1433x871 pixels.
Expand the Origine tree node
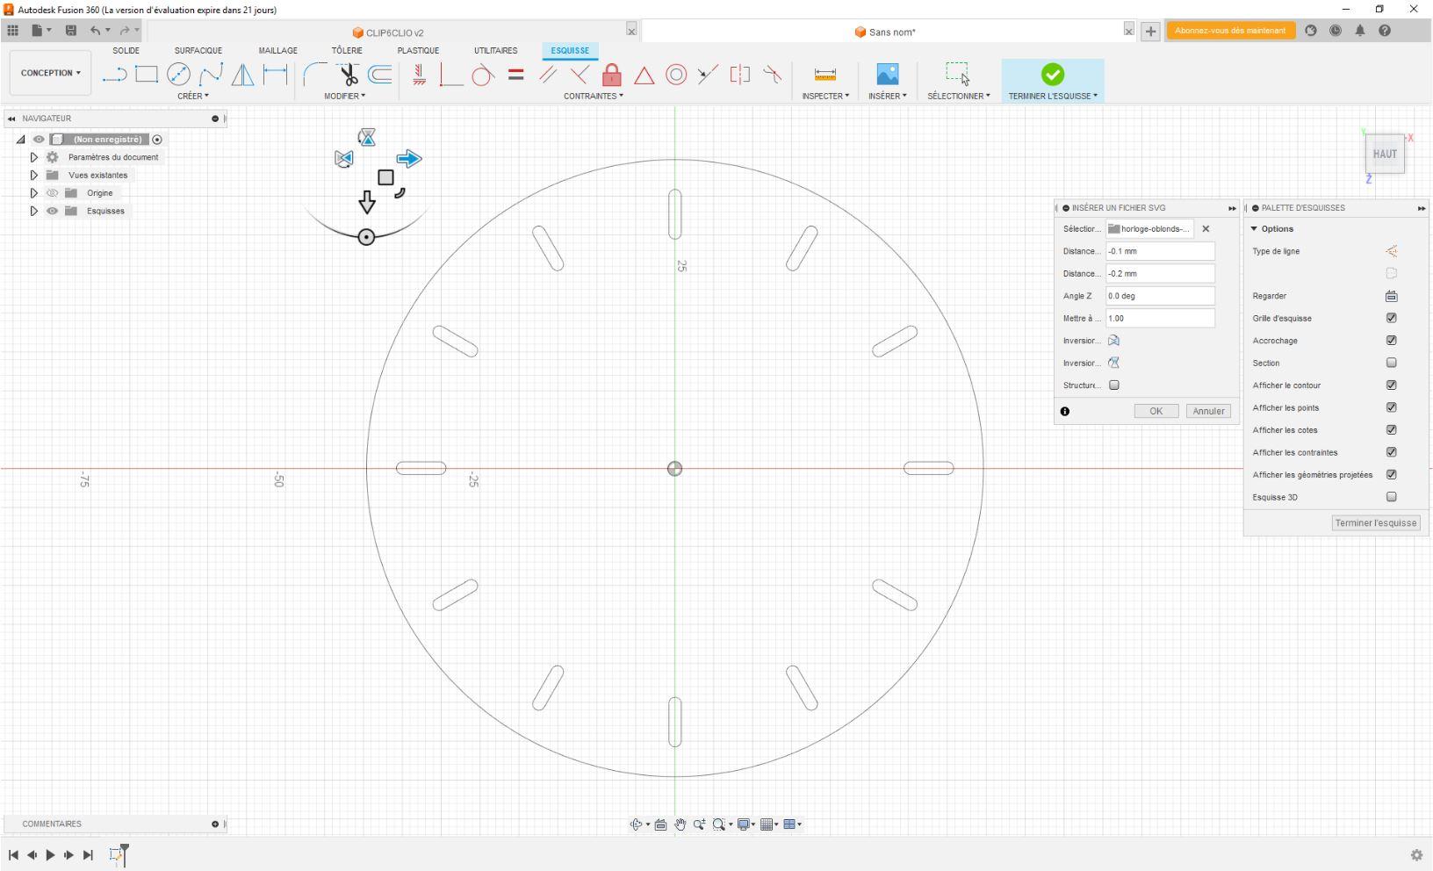tap(33, 192)
